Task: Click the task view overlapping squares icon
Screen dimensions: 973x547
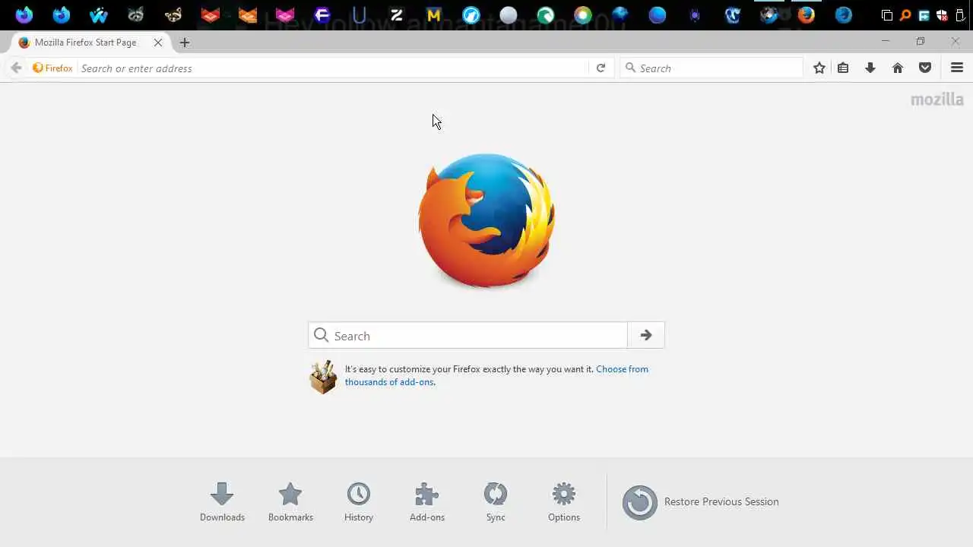Action: 887,15
